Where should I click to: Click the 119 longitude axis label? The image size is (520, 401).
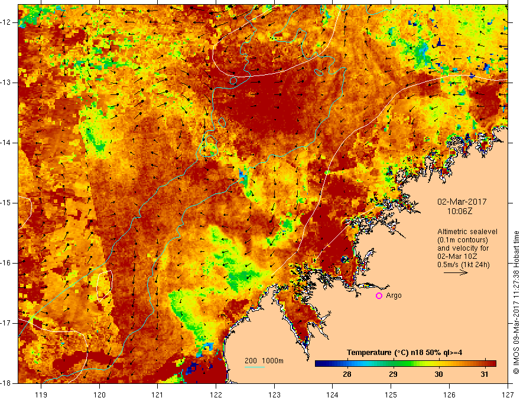[41, 395]
